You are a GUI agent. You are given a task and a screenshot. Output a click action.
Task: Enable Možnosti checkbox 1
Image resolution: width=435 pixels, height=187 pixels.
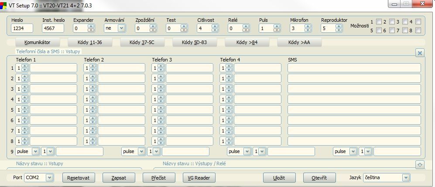[x=379, y=22]
